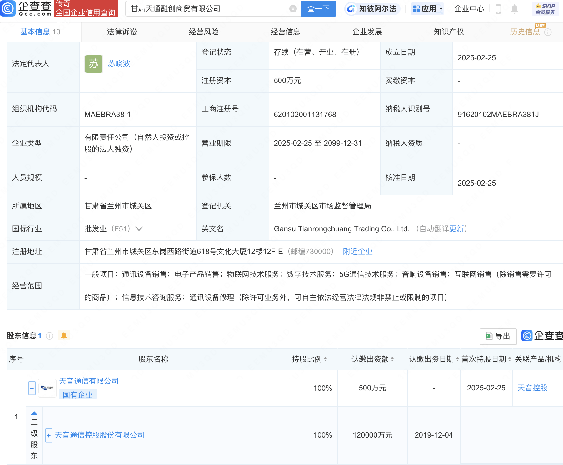
Task: Switch to 经营风险 tab
Action: [204, 32]
